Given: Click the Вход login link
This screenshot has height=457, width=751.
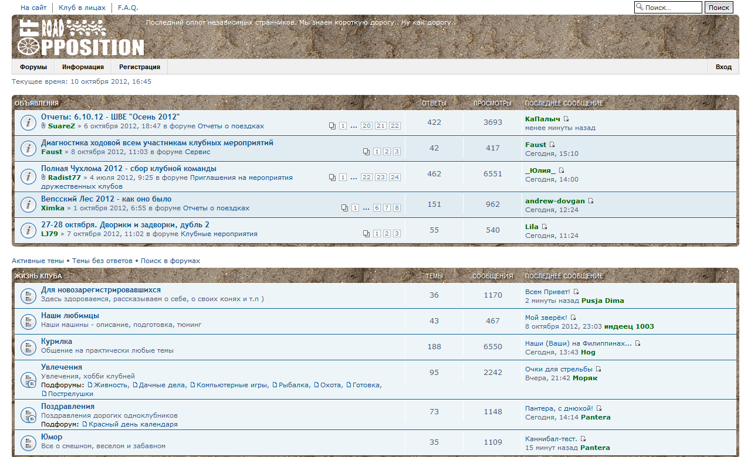Looking at the screenshot, I should click(x=723, y=67).
